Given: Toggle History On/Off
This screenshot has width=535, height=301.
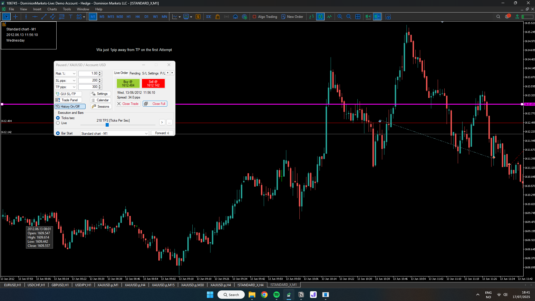Looking at the screenshot, I should pos(70,107).
